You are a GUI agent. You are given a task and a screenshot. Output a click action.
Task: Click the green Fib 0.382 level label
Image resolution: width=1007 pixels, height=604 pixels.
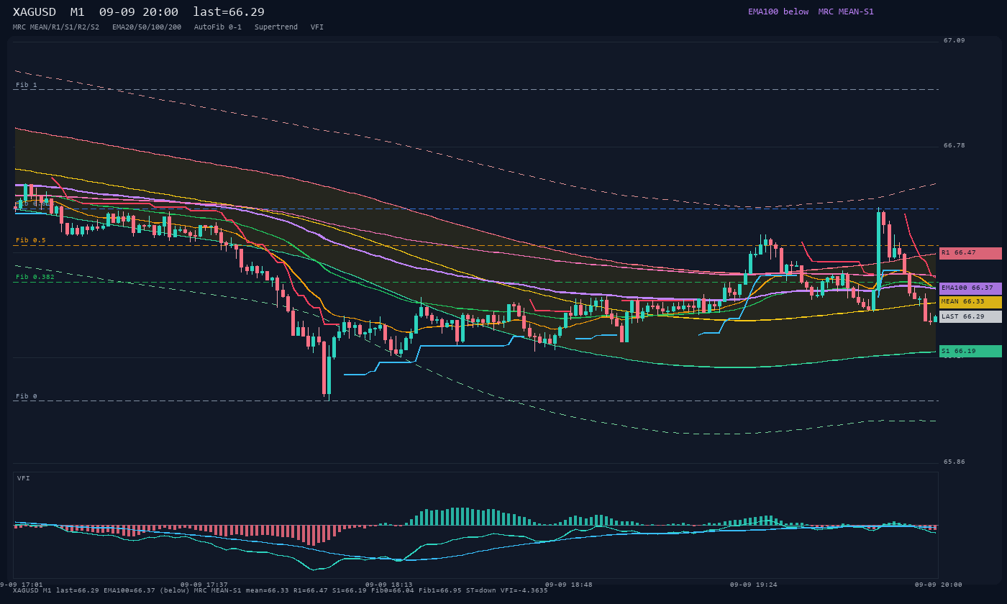35,277
